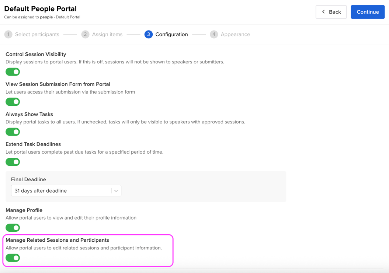Go to the Select participants step
Viewport: 389px width, 273px height.
(37, 34)
